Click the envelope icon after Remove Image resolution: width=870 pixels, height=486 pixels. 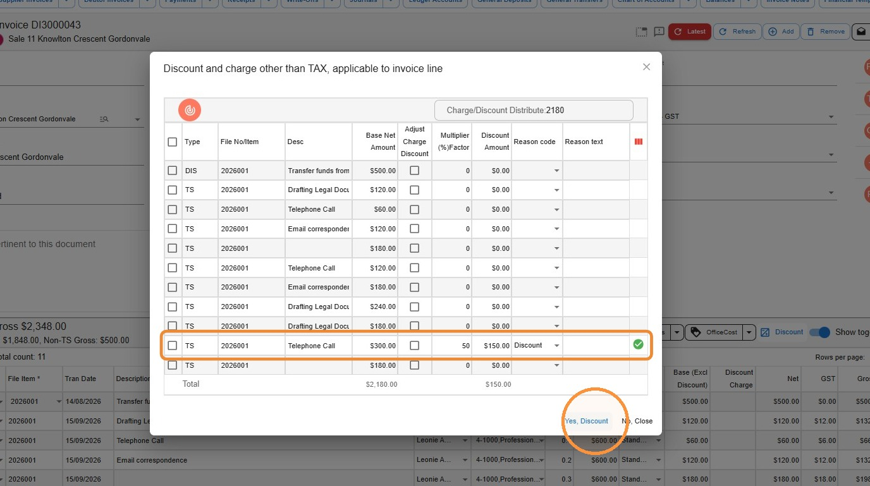click(x=861, y=32)
